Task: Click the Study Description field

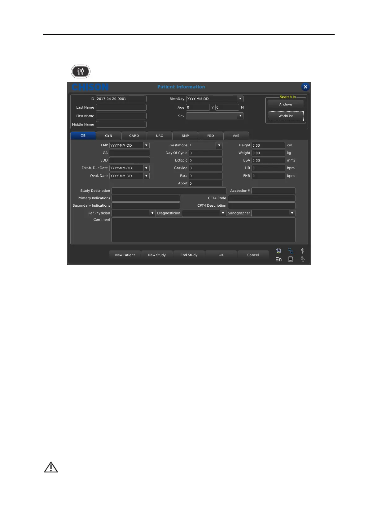Action: click(x=169, y=191)
